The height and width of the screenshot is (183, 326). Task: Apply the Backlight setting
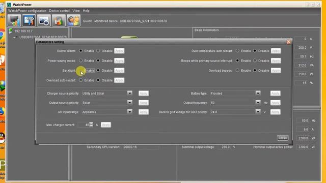point(119,71)
